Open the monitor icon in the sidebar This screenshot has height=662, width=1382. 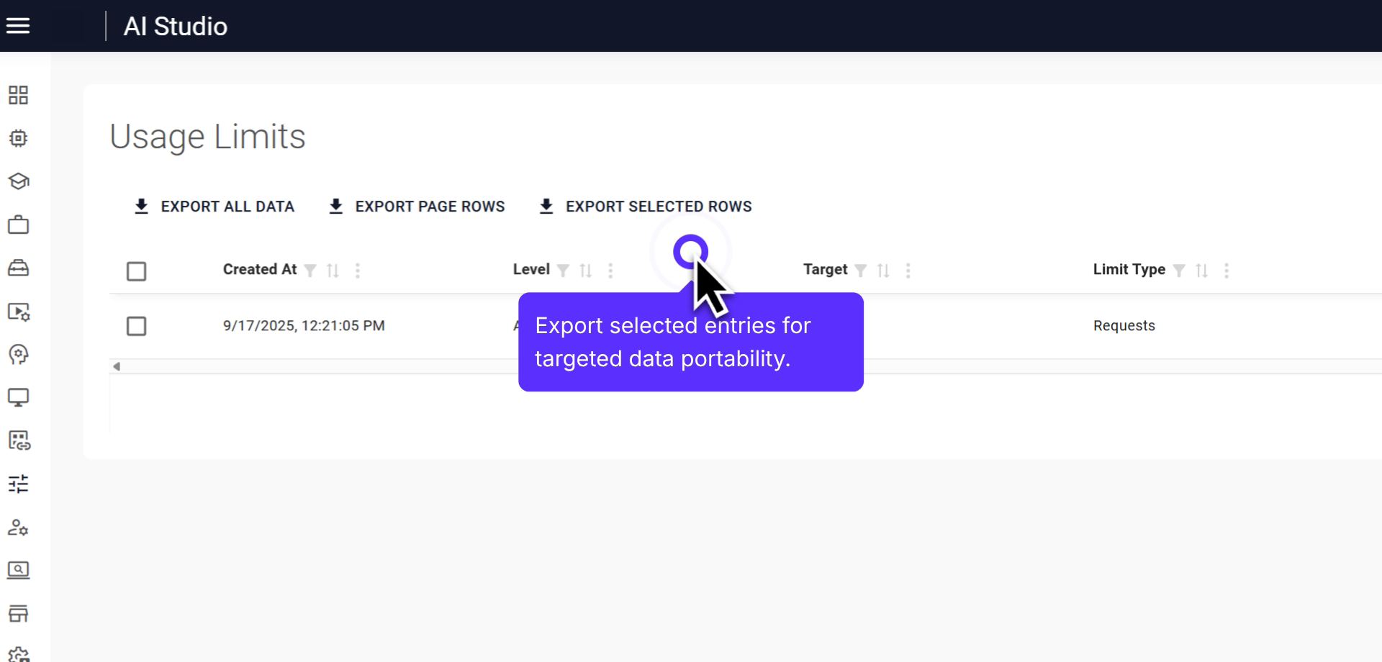(x=19, y=397)
